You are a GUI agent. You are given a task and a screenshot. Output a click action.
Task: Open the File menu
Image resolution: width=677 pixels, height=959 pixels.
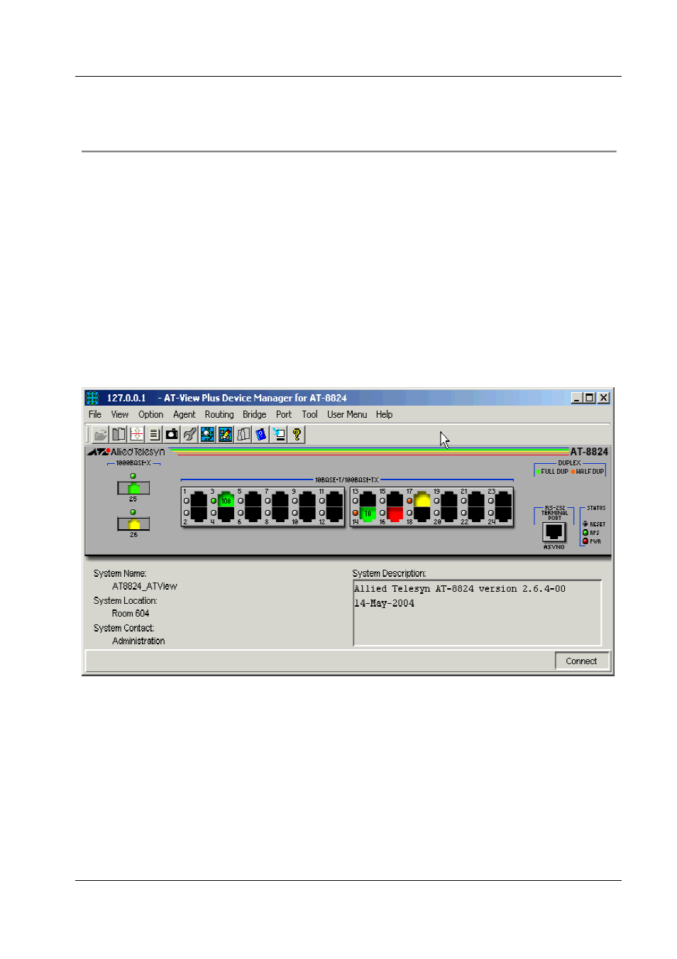pyautogui.click(x=95, y=415)
